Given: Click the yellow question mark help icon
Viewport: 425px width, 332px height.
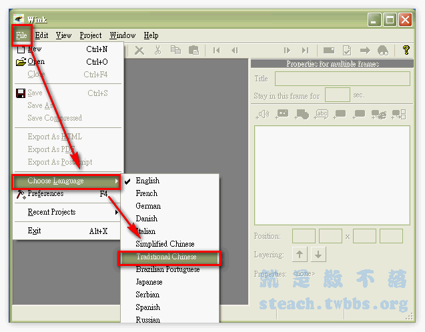Looking at the screenshot, I should 406,50.
